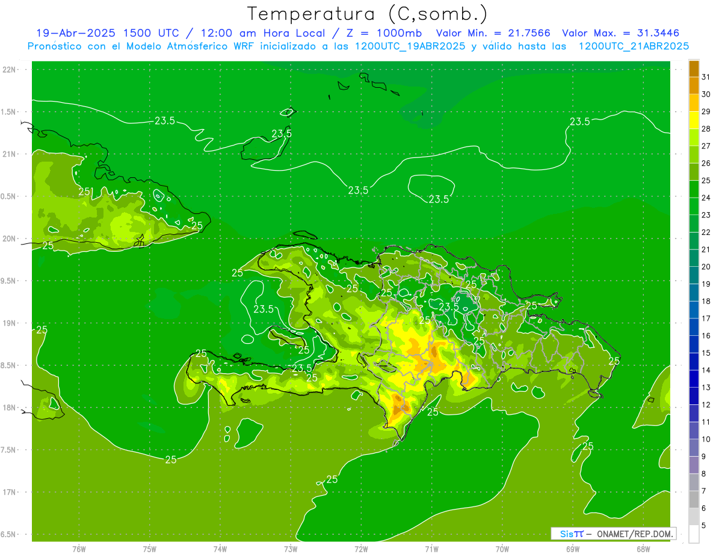
Task: Click the legend value label "30"
Action: pos(706,94)
